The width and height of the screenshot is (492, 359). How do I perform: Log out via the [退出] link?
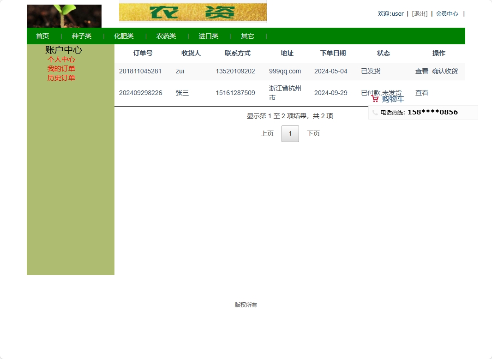point(419,13)
